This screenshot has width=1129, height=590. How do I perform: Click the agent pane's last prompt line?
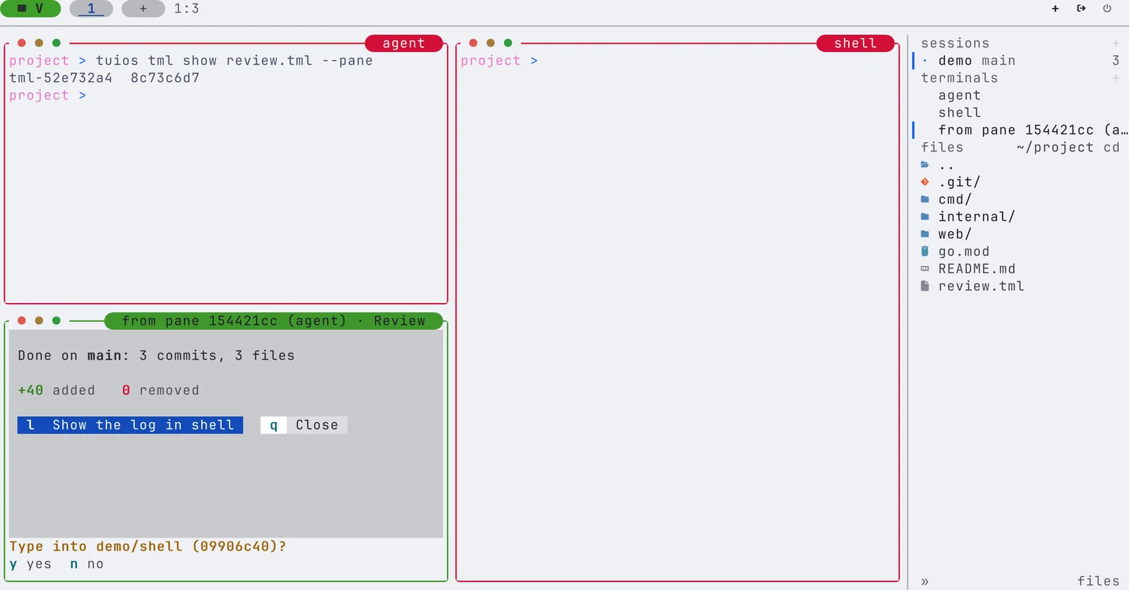coord(47,95)
